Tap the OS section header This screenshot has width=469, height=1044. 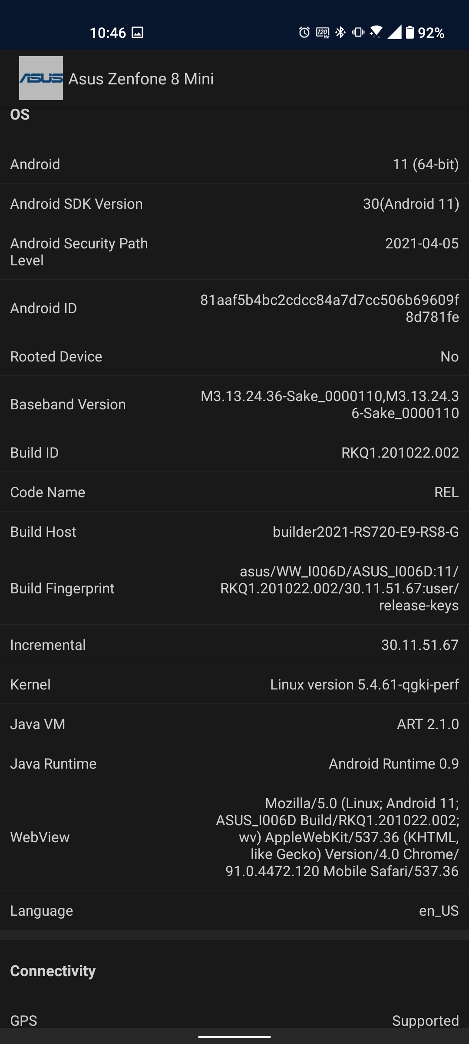(20, 114)
